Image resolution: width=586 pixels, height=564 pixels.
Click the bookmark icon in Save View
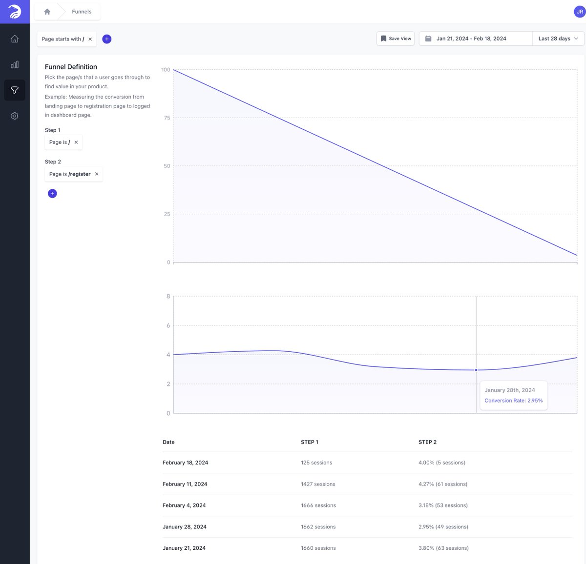[384, 39]
